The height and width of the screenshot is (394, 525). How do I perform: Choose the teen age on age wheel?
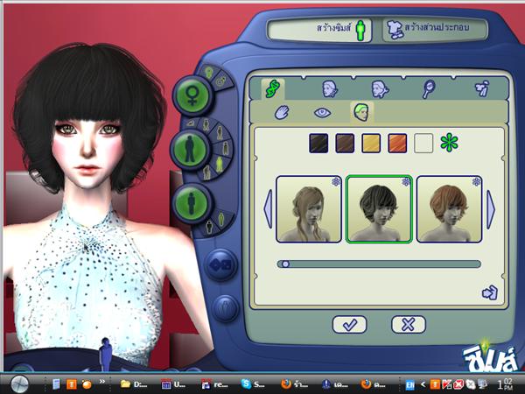tap(220, 133)
